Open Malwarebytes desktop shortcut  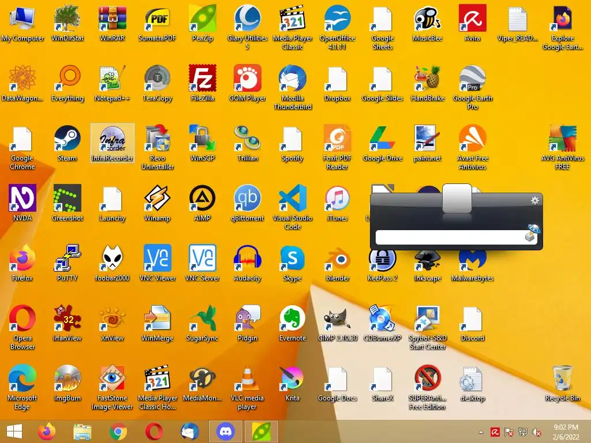(x=472, y=265)
